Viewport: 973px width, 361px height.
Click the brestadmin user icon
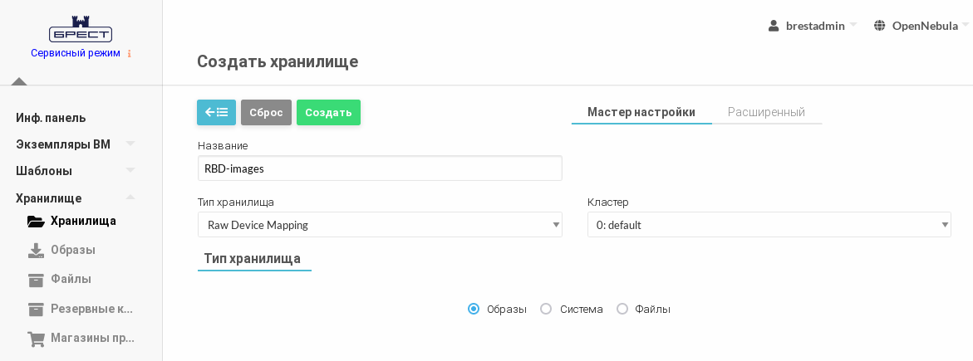[x=774, y=26]
